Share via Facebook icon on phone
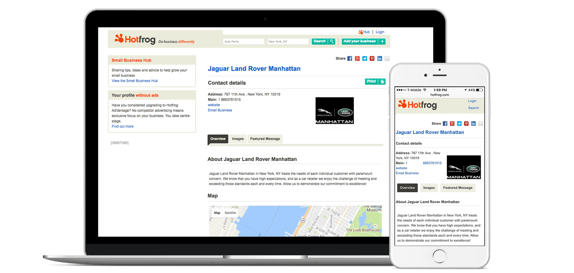The height and width of the screenshot is (273, 574). 445,124
